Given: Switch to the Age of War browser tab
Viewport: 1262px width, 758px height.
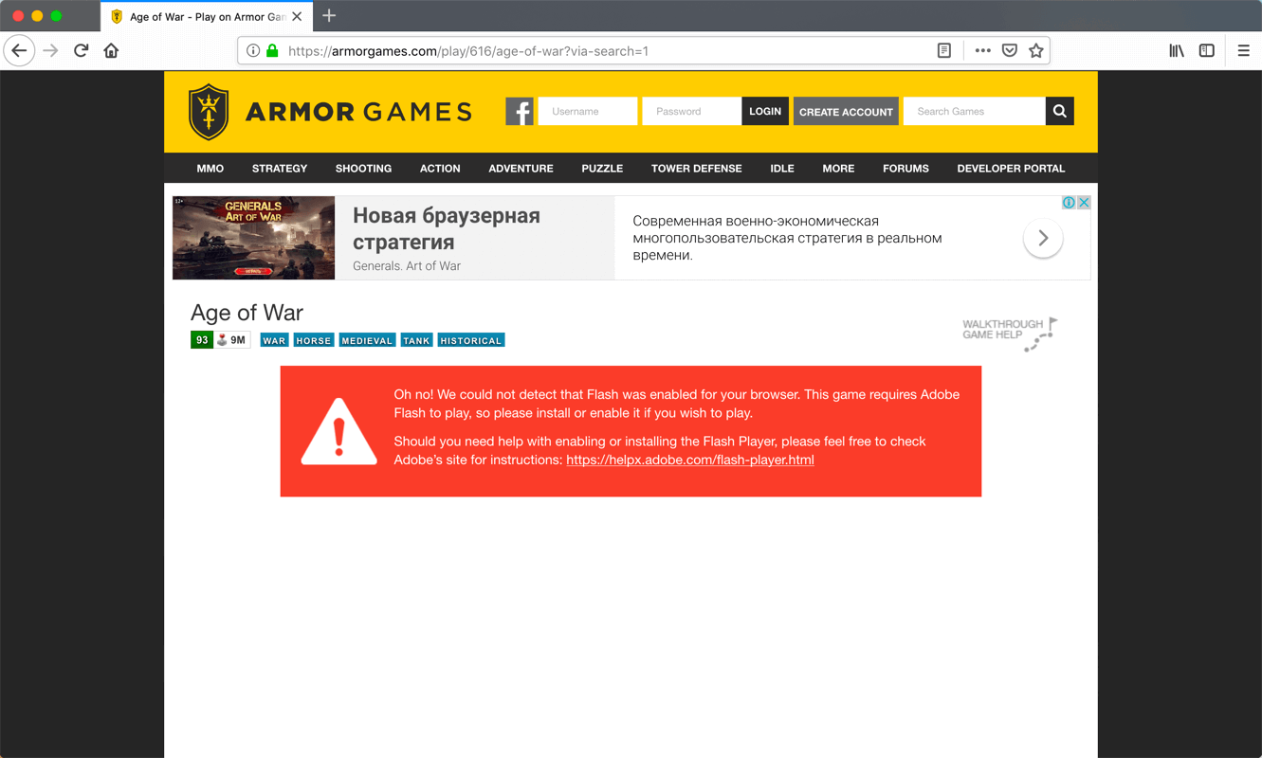Looking at the screenshot, I should click(204, 16).
